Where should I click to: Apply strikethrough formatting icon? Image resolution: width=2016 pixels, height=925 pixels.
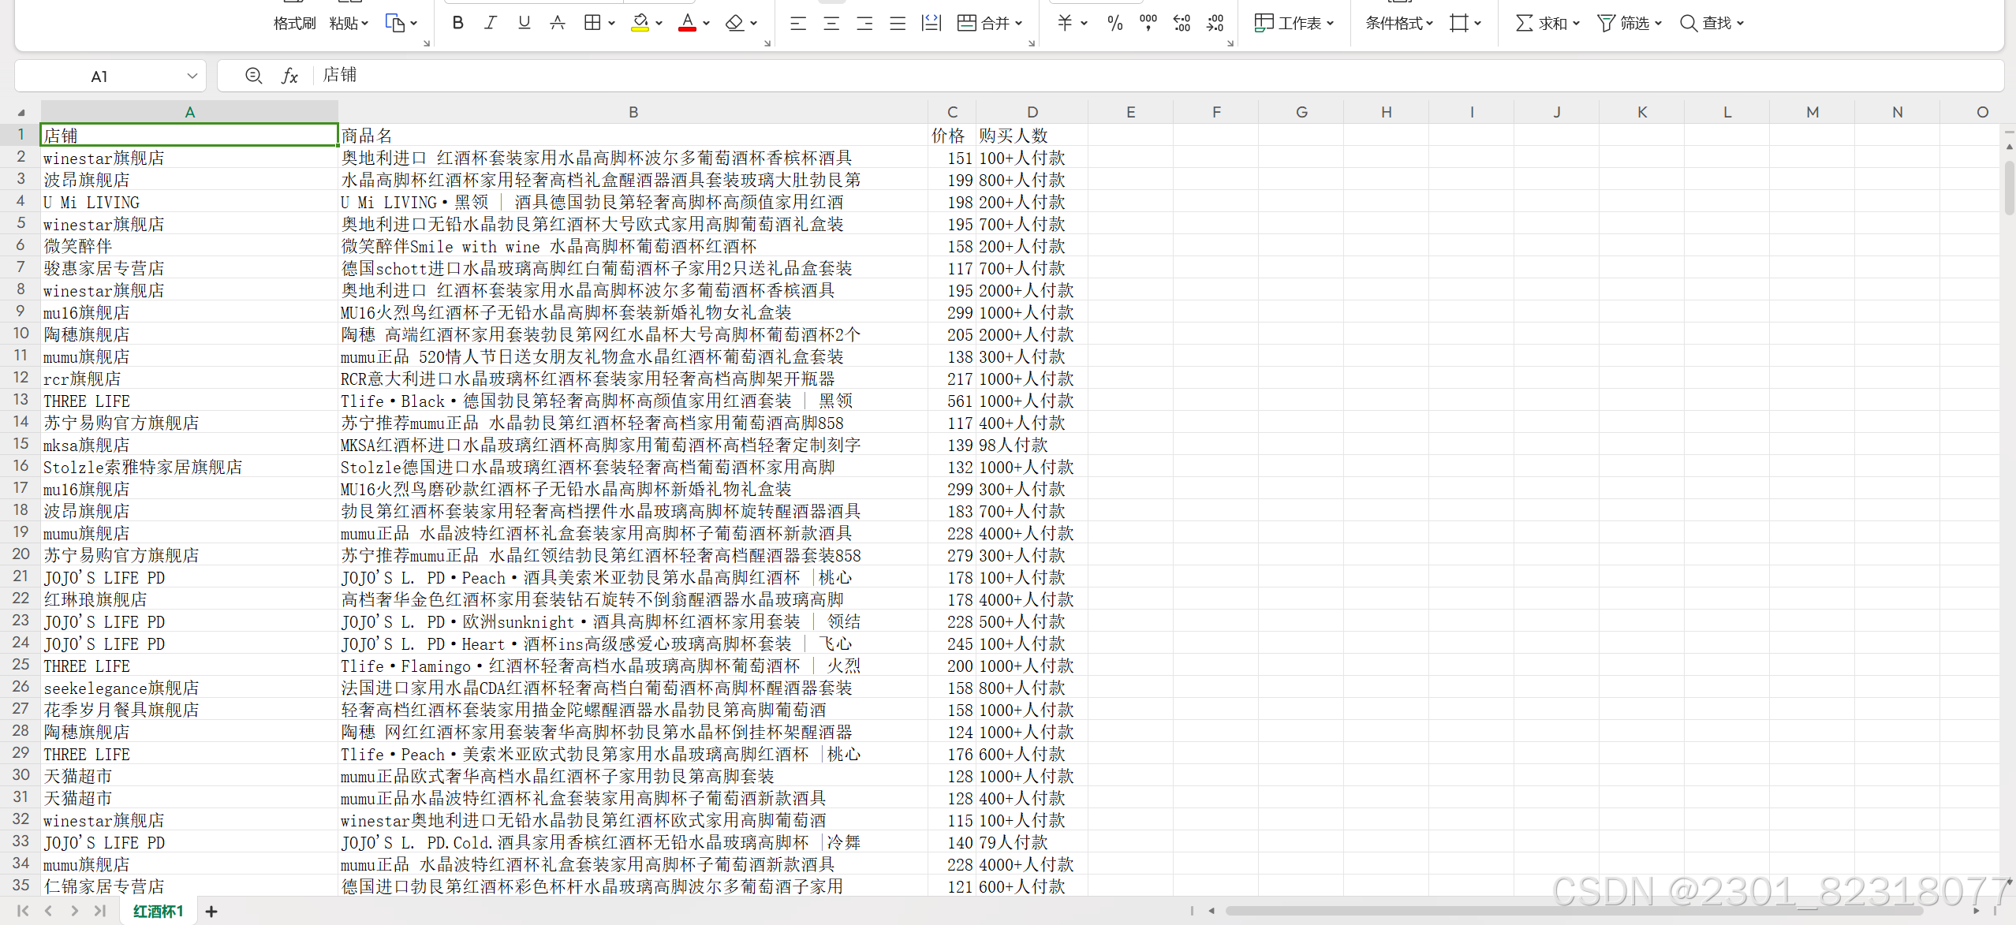point(558,23)
